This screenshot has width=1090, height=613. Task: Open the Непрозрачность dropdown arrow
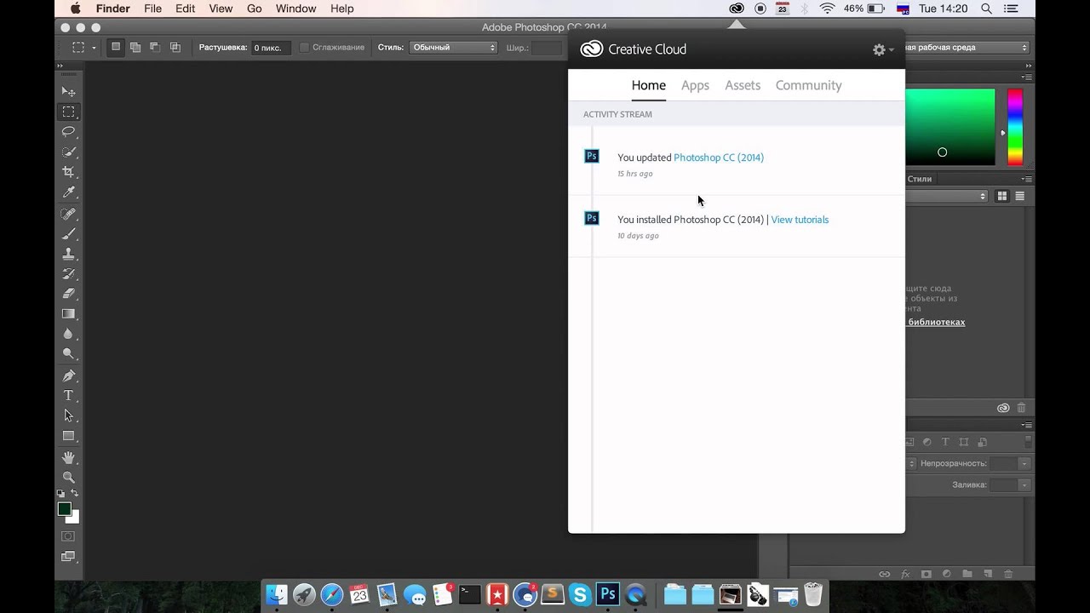(1024, 464)
